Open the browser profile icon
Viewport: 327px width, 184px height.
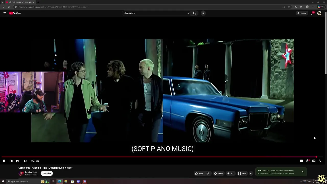point(307,7)
